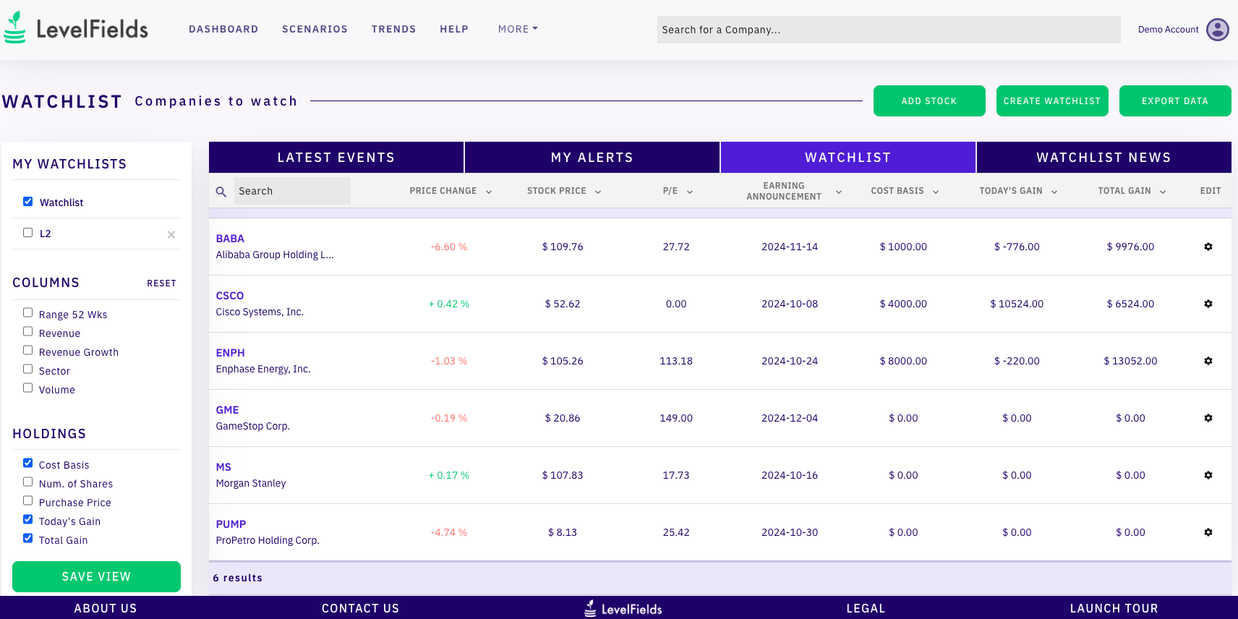Open the MS ticker link

pyautogui.click(x=223, y=467)
